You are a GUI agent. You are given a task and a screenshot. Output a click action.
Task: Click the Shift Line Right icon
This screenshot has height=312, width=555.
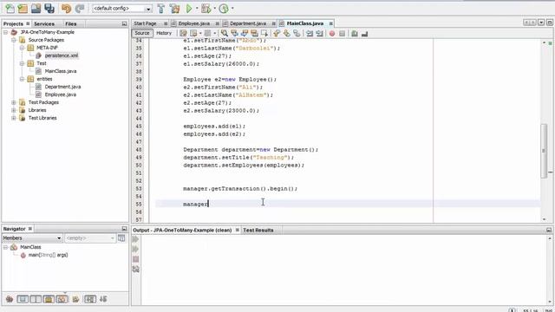tap(320, 33)
